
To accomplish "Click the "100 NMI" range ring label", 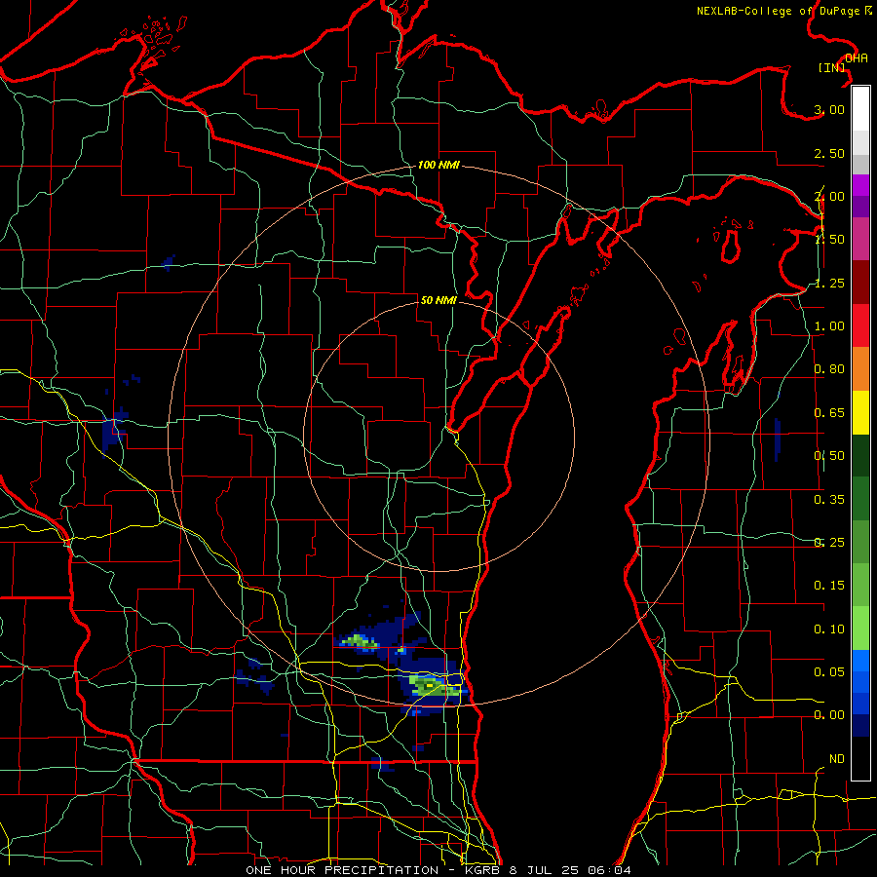I will 438,165.
